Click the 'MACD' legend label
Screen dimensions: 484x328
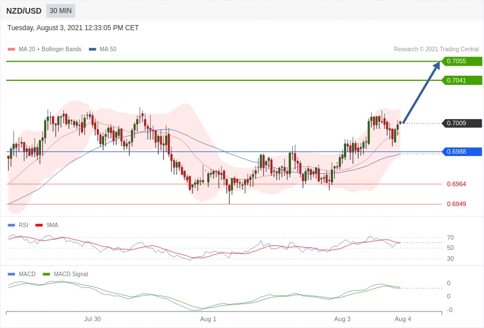click(27, 274)
